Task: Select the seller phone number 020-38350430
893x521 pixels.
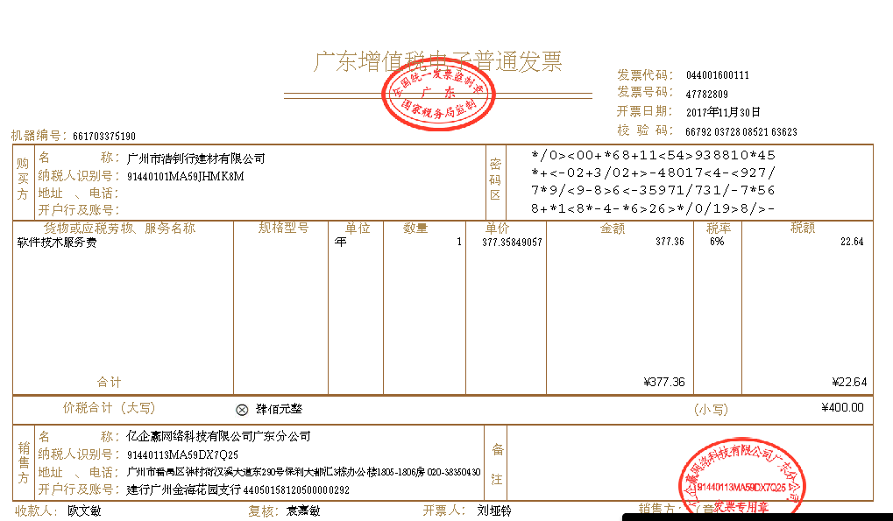Action: (454, 472)
